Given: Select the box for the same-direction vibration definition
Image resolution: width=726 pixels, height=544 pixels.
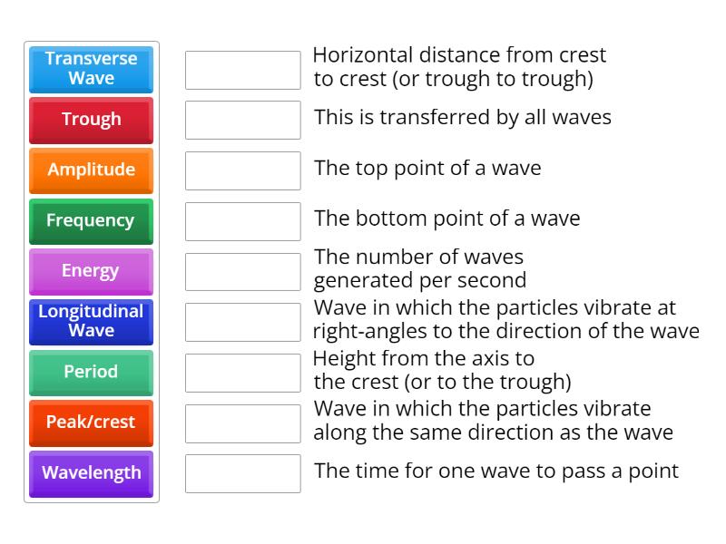Looking at the screenshot, I should coord(242,423).
